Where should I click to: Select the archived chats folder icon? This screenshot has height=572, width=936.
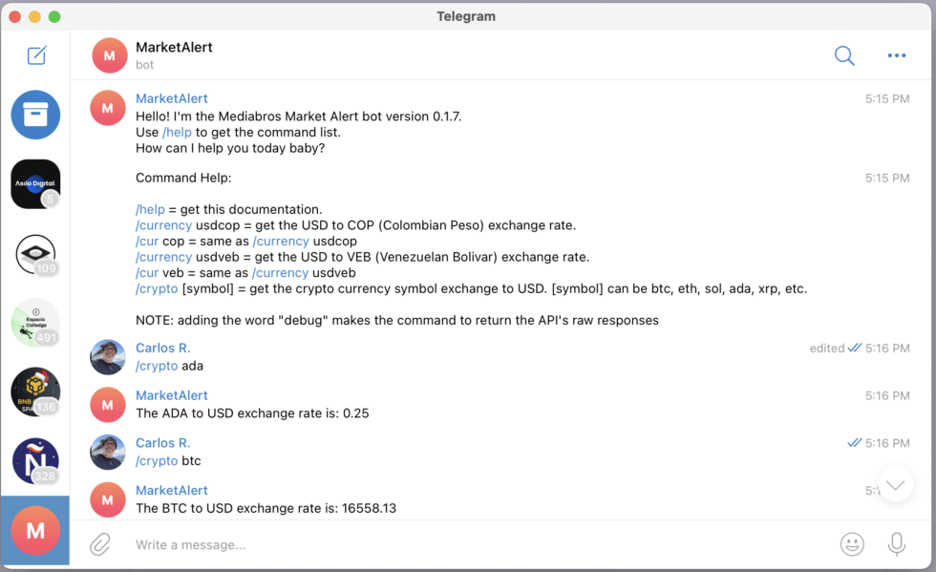click(35, 115)
